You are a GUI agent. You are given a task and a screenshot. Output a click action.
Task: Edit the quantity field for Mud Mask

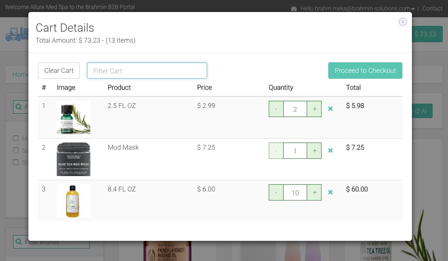point(295,151)
